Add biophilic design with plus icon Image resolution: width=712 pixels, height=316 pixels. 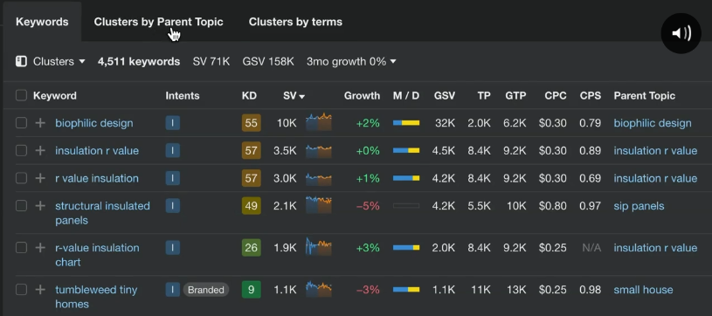click(x=40, y=123)
